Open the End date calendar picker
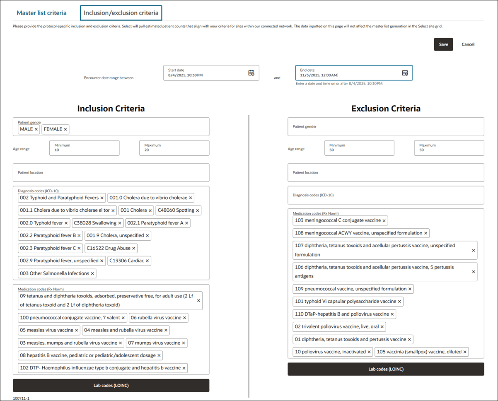This screenshot has width=498, height=401. 405,72
